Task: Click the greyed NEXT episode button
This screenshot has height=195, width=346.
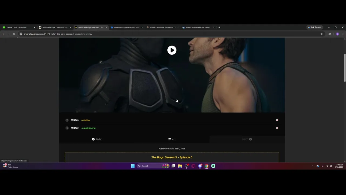Action: [x=247, y=139]
